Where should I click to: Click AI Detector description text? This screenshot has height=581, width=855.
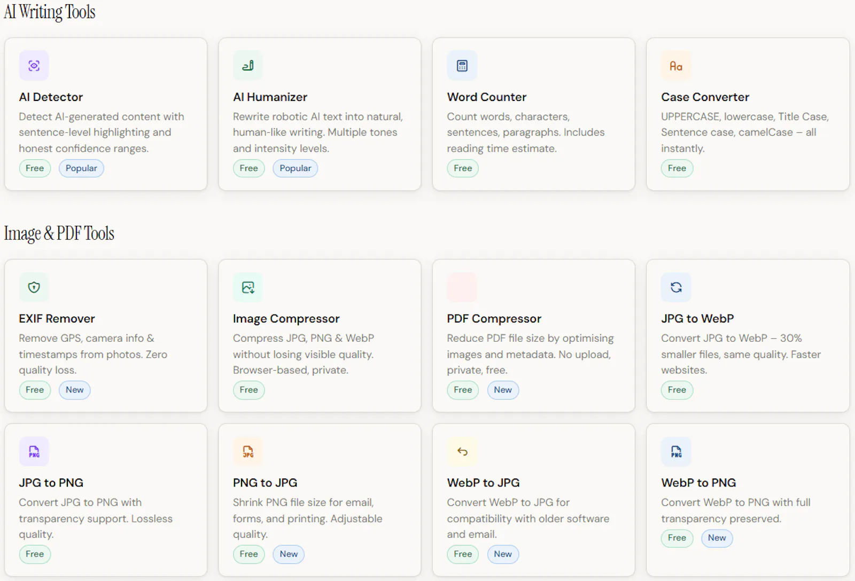pos(102,132)
